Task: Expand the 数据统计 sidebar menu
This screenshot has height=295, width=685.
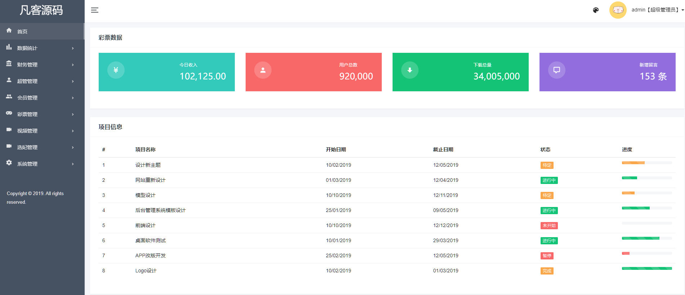Action: [x=27, y=48]
